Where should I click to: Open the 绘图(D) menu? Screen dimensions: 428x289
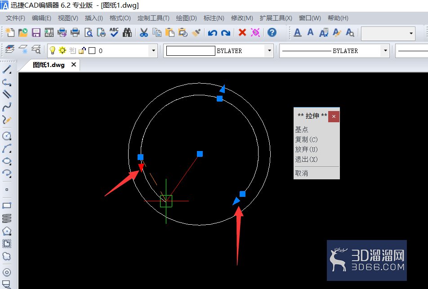(x=186, y=18)
